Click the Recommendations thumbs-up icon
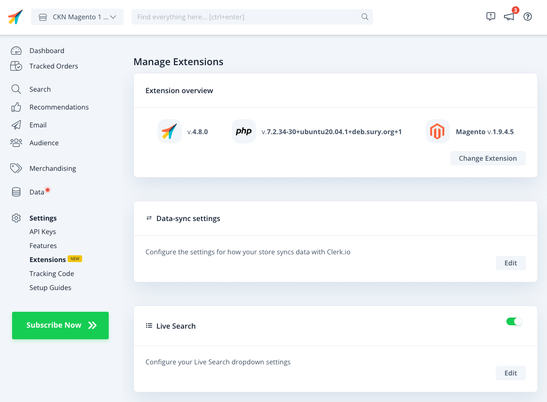547x402 pixels. [16, 107]
